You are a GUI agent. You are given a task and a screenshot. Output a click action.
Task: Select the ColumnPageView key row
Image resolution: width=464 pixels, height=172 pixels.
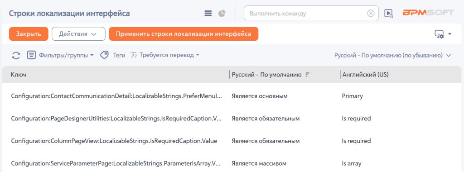tap(114, 141)
